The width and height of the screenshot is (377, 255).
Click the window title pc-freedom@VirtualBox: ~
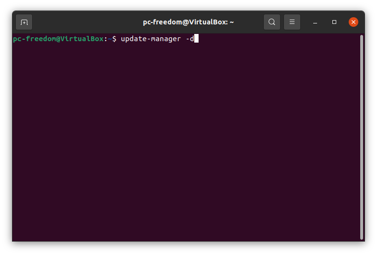click(188, 22)
